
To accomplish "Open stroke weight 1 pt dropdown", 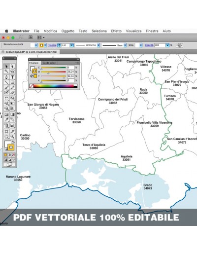I will click(71, 45).
